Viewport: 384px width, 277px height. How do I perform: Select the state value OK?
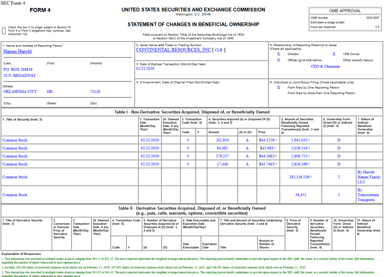coord(49,91)
